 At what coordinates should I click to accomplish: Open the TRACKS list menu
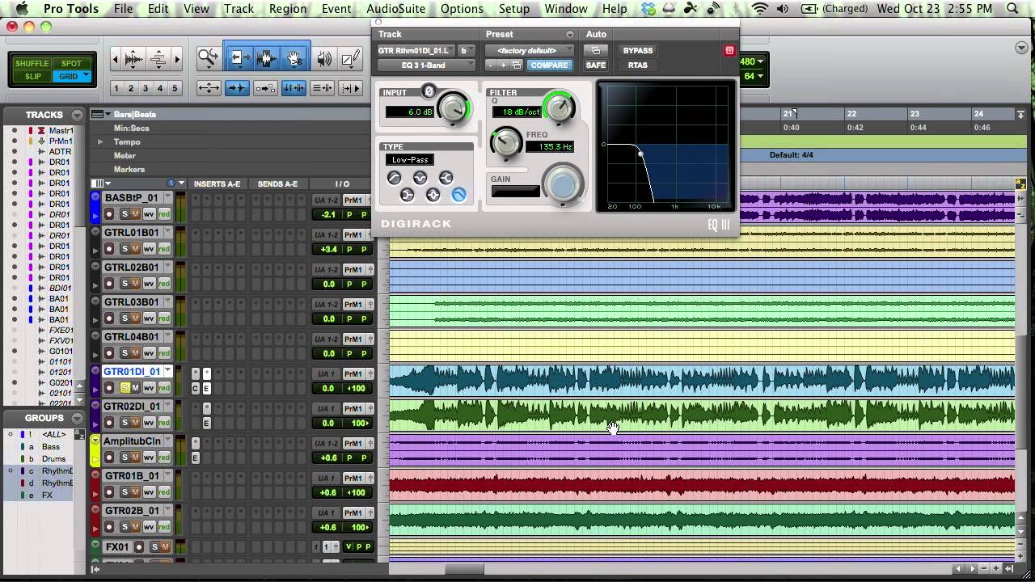[77, 115]
